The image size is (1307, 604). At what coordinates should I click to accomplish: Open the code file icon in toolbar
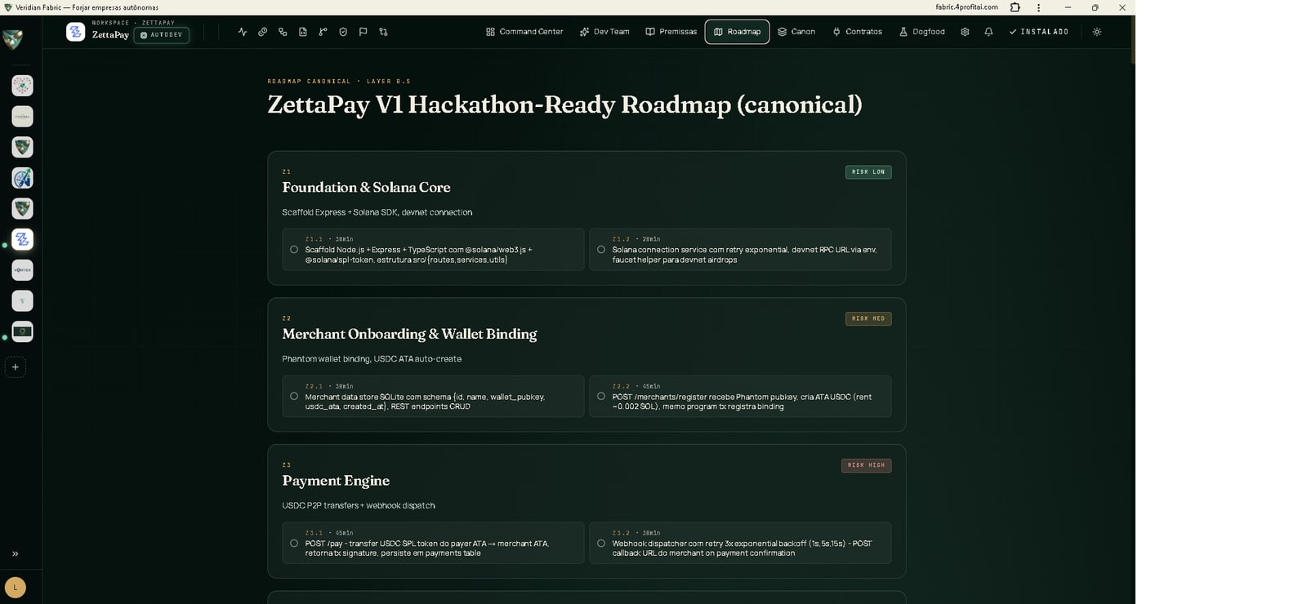303,32
